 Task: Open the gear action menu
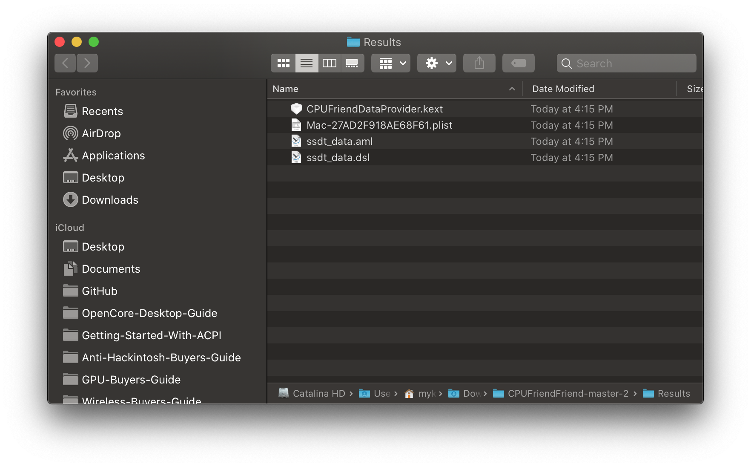(436, 63)
